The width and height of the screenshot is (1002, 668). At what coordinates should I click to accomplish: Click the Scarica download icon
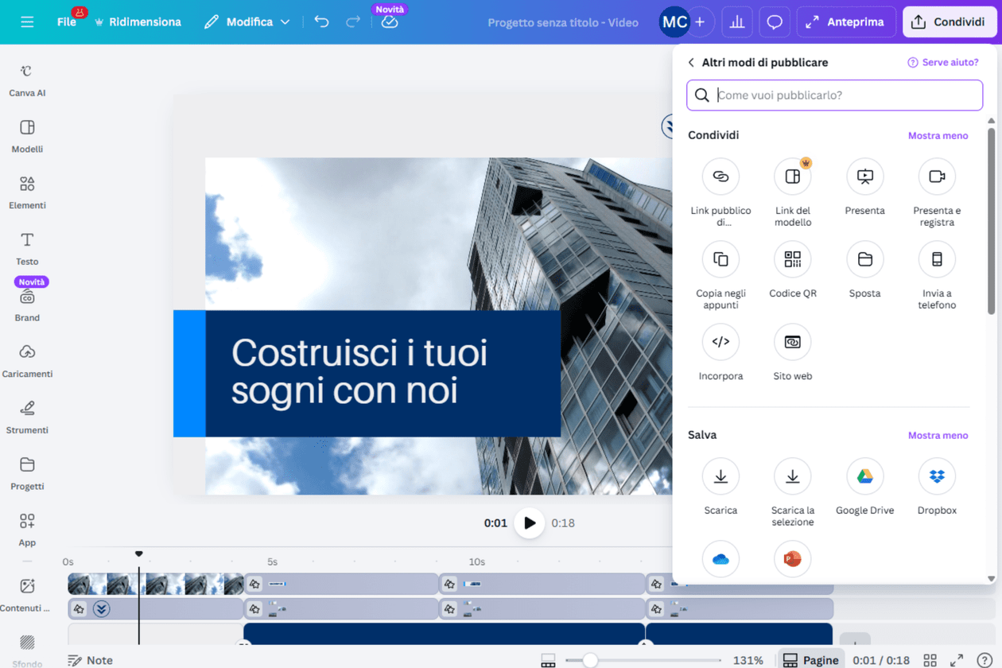click(x=720, y=477)
